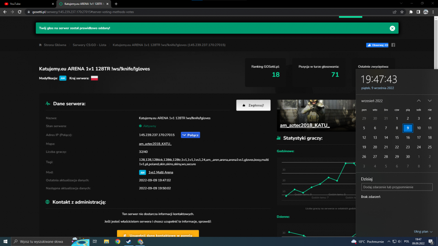Click the Zagłosuj! vote button

(x=253, y=105)
